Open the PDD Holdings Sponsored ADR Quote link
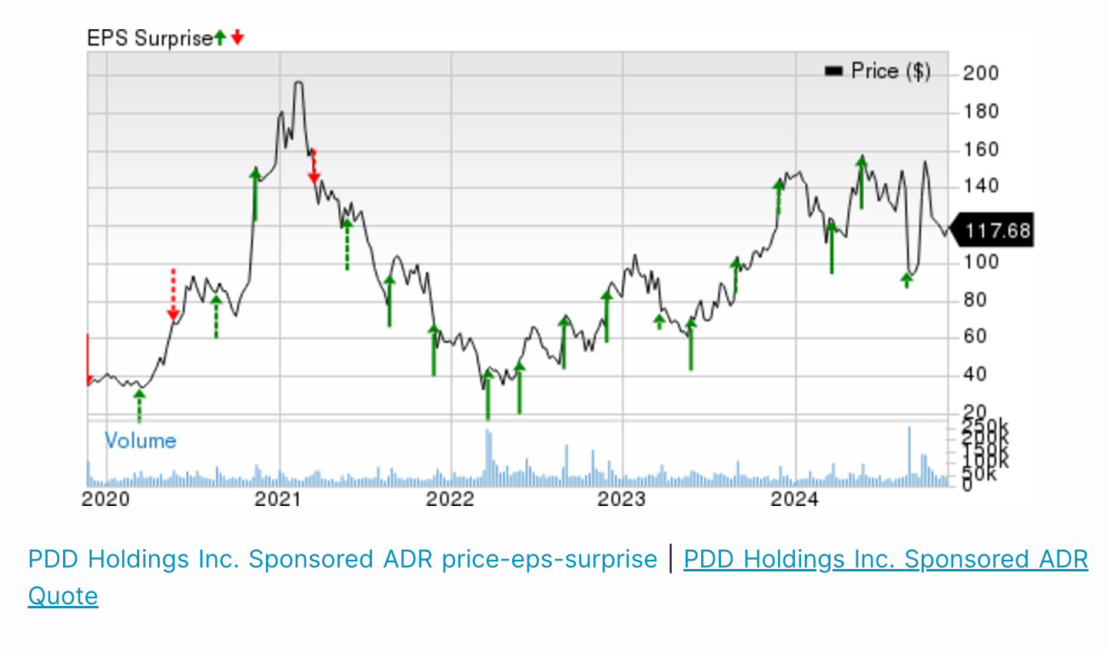Viewport: 1107px width, 649px height. coord(558,577)
